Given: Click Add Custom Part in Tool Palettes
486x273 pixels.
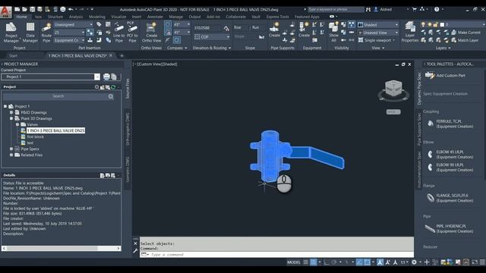Looking at the screenshot, I should click(x=446, y=75).
